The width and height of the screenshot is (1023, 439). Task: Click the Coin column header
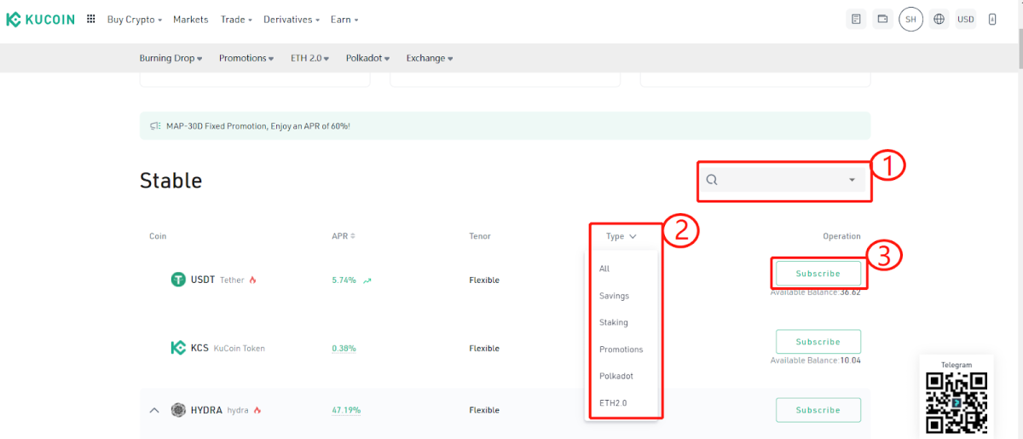click(158, 236)
